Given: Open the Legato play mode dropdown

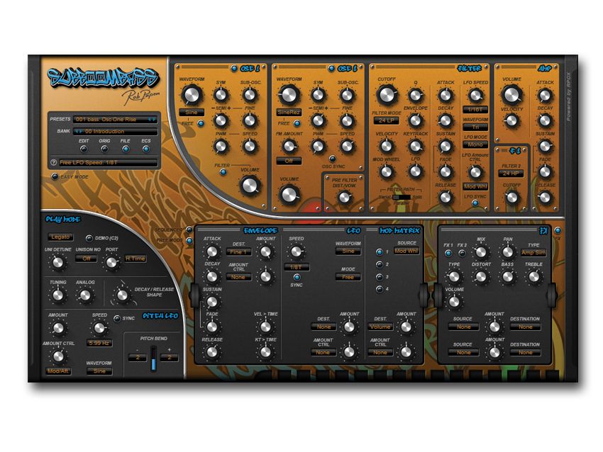Looking at the screenshot, I should click(x=60, y=237).
